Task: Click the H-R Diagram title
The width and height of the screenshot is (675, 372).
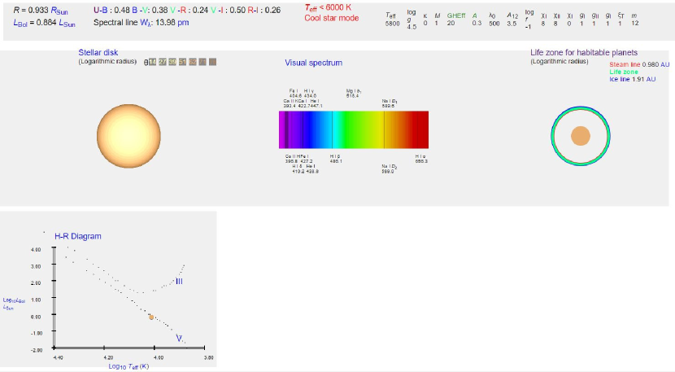Action: click(77, 236)
